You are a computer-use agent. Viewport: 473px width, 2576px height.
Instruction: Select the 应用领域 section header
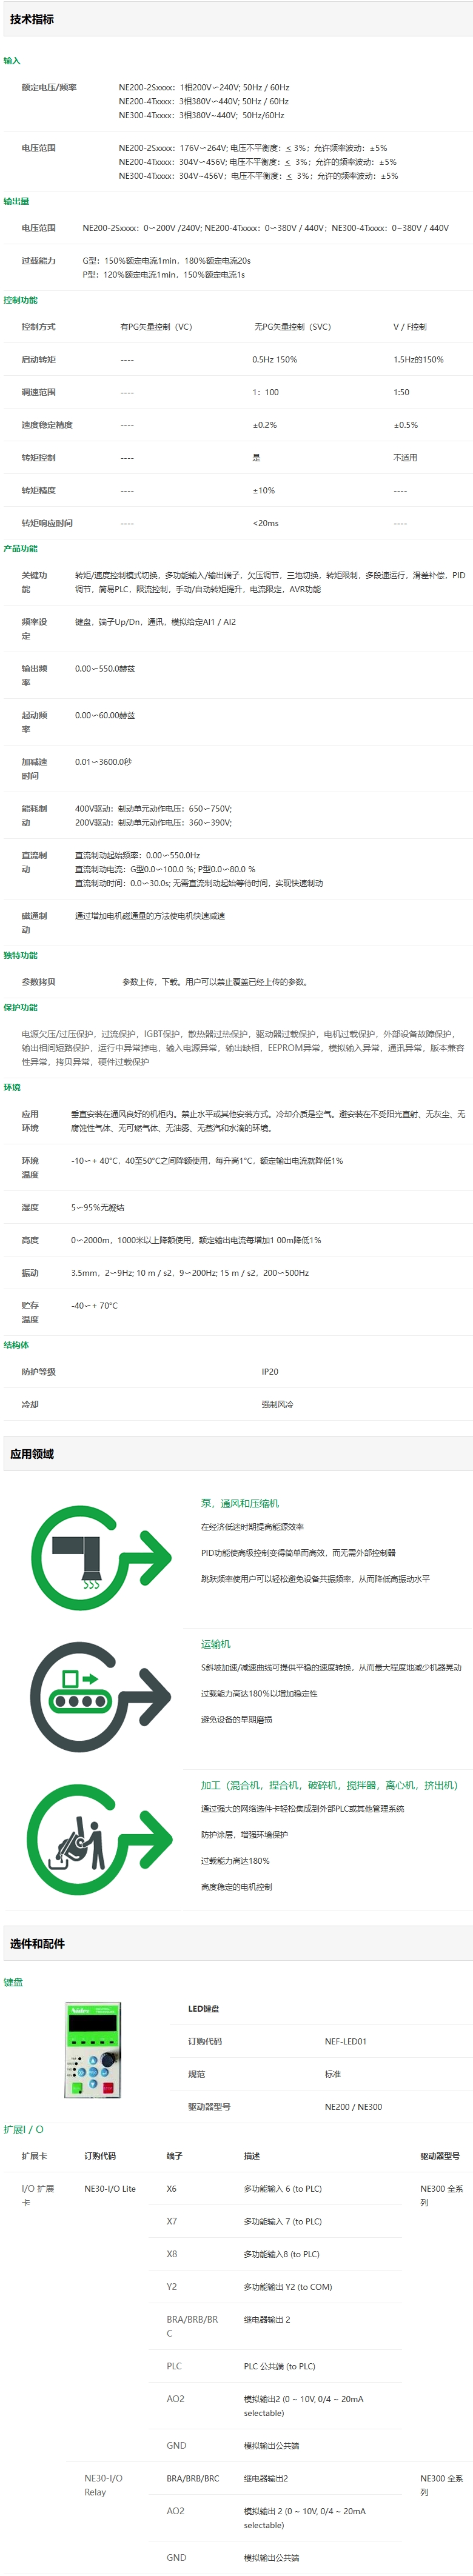click(32, 1453)
